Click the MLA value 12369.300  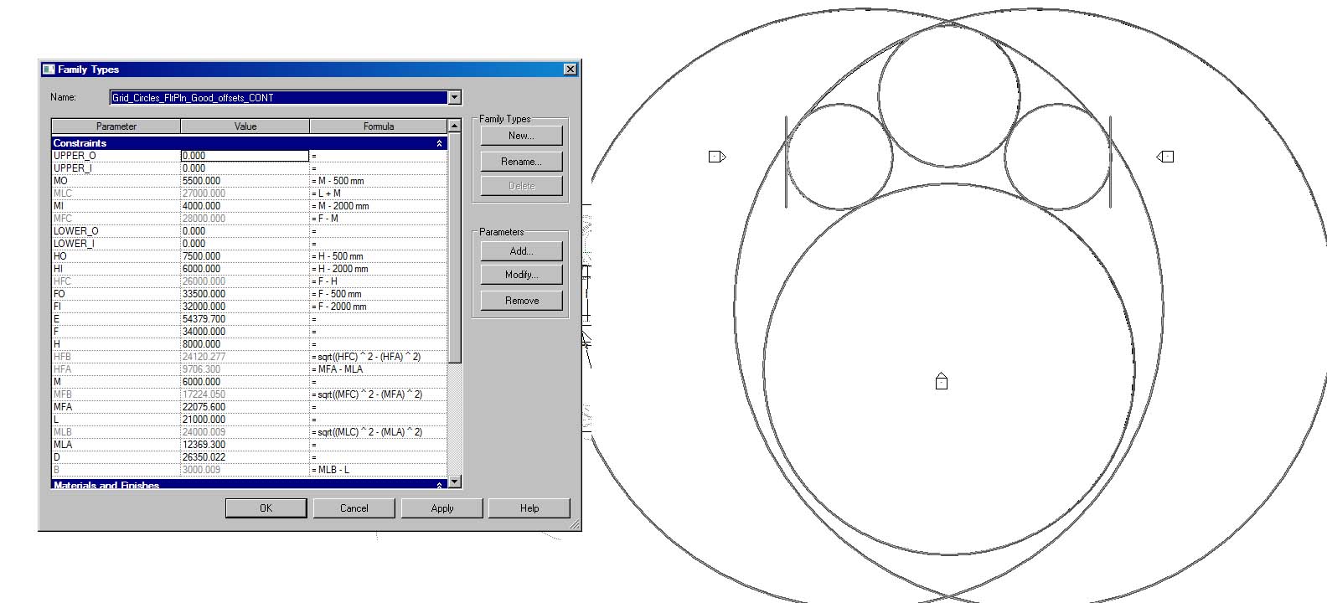coord(245,445)
